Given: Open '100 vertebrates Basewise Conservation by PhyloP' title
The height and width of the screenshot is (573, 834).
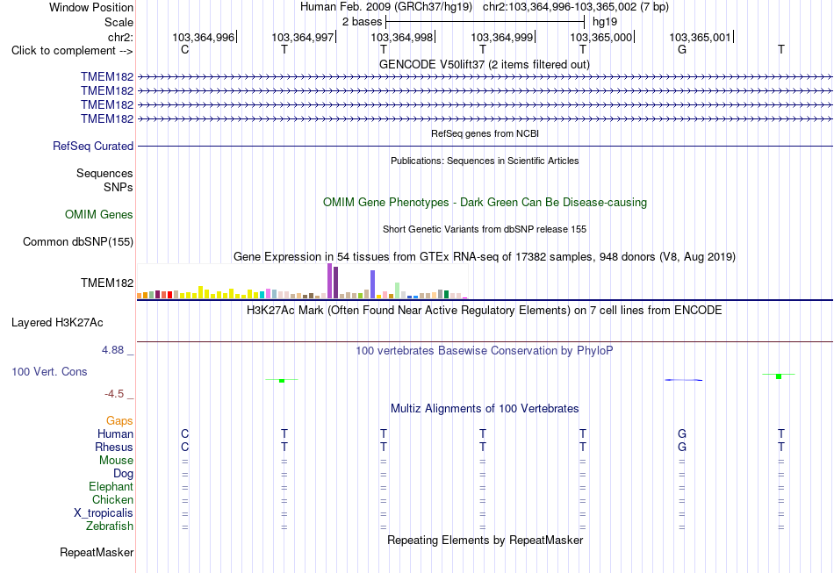Looking at the screenshot, I should pos(485,351).
